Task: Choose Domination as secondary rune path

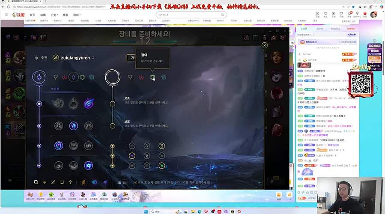Action: pos(141,77)
